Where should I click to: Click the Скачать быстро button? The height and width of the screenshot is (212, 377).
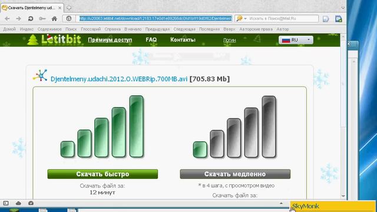(x=102, y=174)
